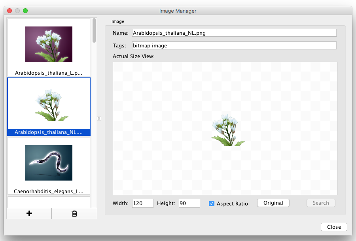Focus the Width input field
The height and width of the screenshot is (241, 356).
[x=142, y=203]
